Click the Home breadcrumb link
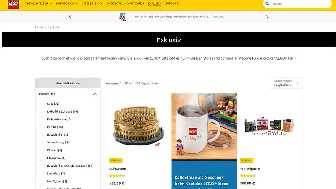Viewport: 336px width, 189px height. click(39, 27)
